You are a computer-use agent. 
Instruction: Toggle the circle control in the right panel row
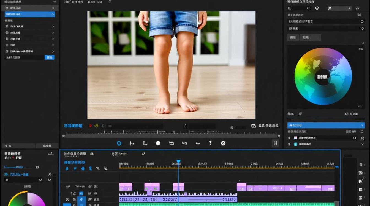(x=362, y=21)
